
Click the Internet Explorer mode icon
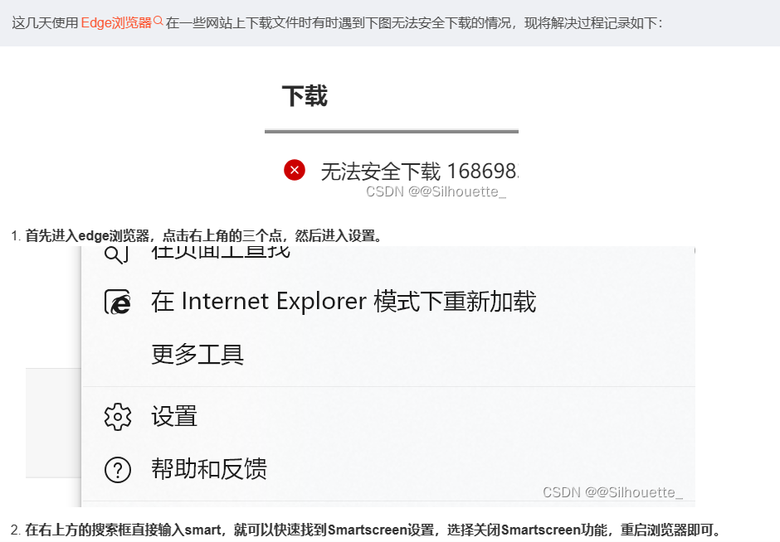pyautogui.click(x=117, y=302)
